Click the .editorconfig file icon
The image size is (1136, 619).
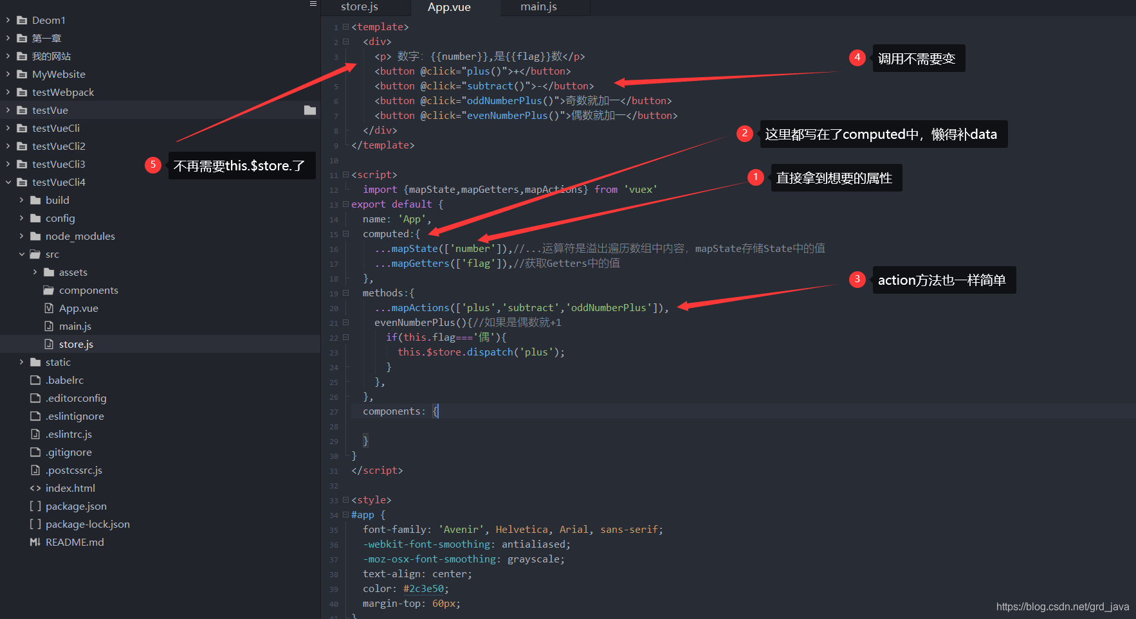click(x=35, y=399)
